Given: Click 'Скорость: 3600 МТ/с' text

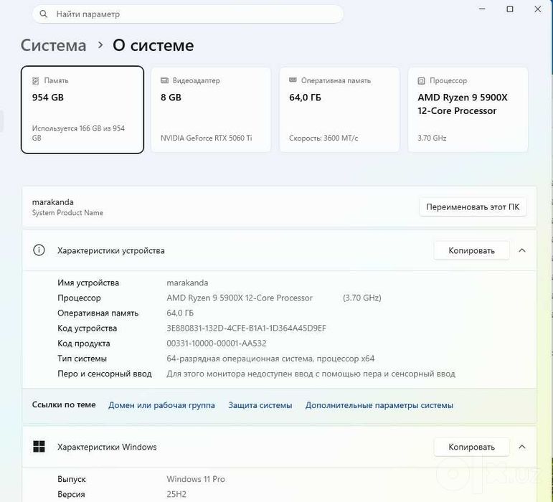Looking at the screenshot, I should pos(323,138).
